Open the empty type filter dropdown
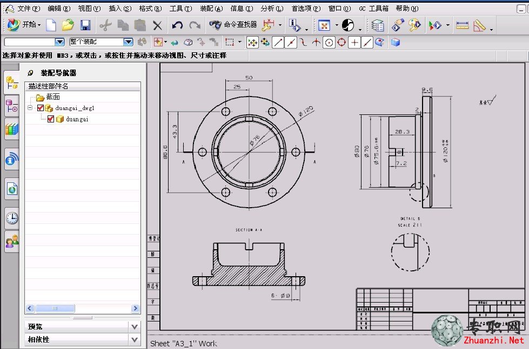 (x=60, y=42)
